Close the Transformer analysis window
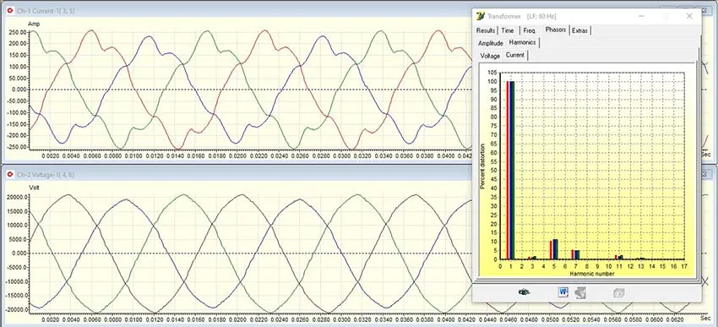The height and width of the screenshot is (327, 718). [x=689, y=16]
